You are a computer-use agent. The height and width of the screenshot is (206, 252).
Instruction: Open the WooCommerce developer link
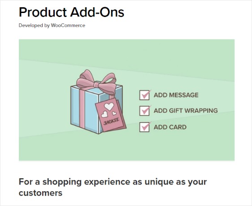(68, 26)
